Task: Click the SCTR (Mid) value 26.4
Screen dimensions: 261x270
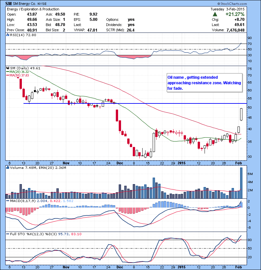Action: 130,30
